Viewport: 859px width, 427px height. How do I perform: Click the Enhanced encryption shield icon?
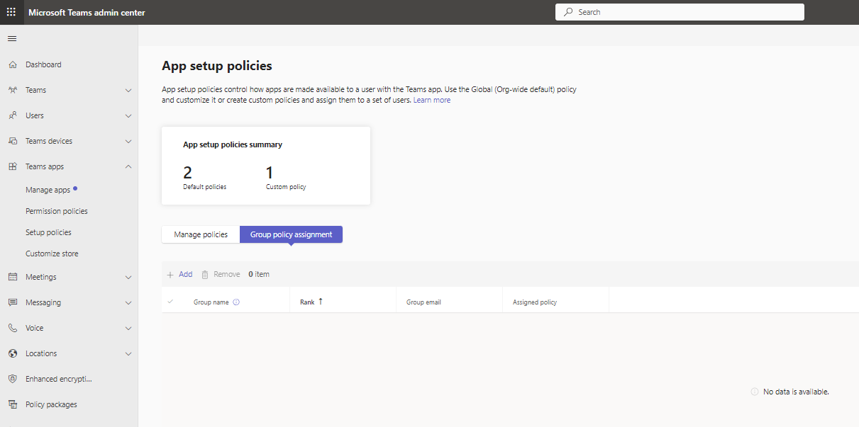[13, 379]
